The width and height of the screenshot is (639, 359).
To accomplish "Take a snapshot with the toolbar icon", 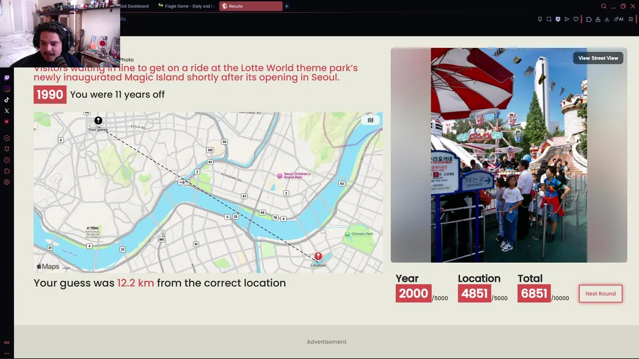I will pos(549,19).
